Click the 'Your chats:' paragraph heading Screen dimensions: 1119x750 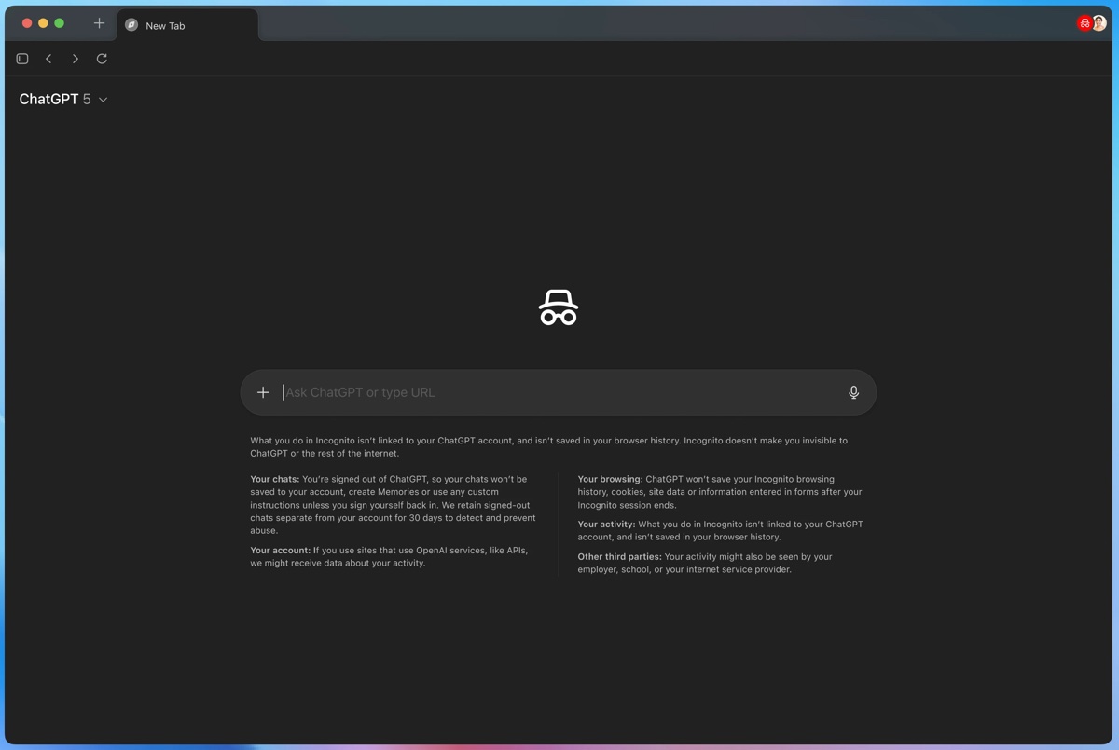click(275, 479)
